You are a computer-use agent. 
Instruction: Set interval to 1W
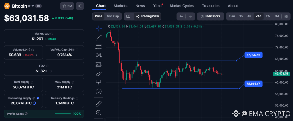[x=268, y=16]
